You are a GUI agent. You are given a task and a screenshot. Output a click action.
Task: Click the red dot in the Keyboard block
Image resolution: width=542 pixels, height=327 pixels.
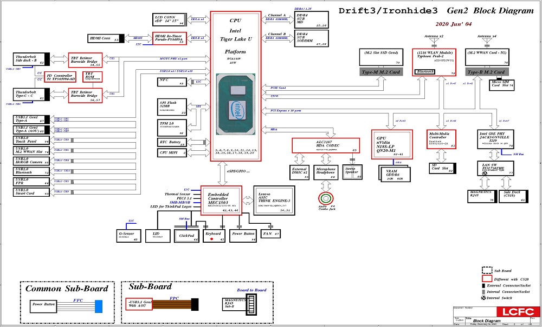click(x=211, y=239)
